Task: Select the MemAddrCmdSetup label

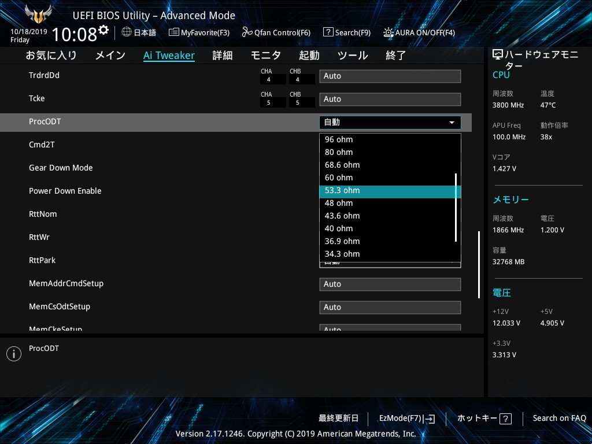Action: click(66, 283)
